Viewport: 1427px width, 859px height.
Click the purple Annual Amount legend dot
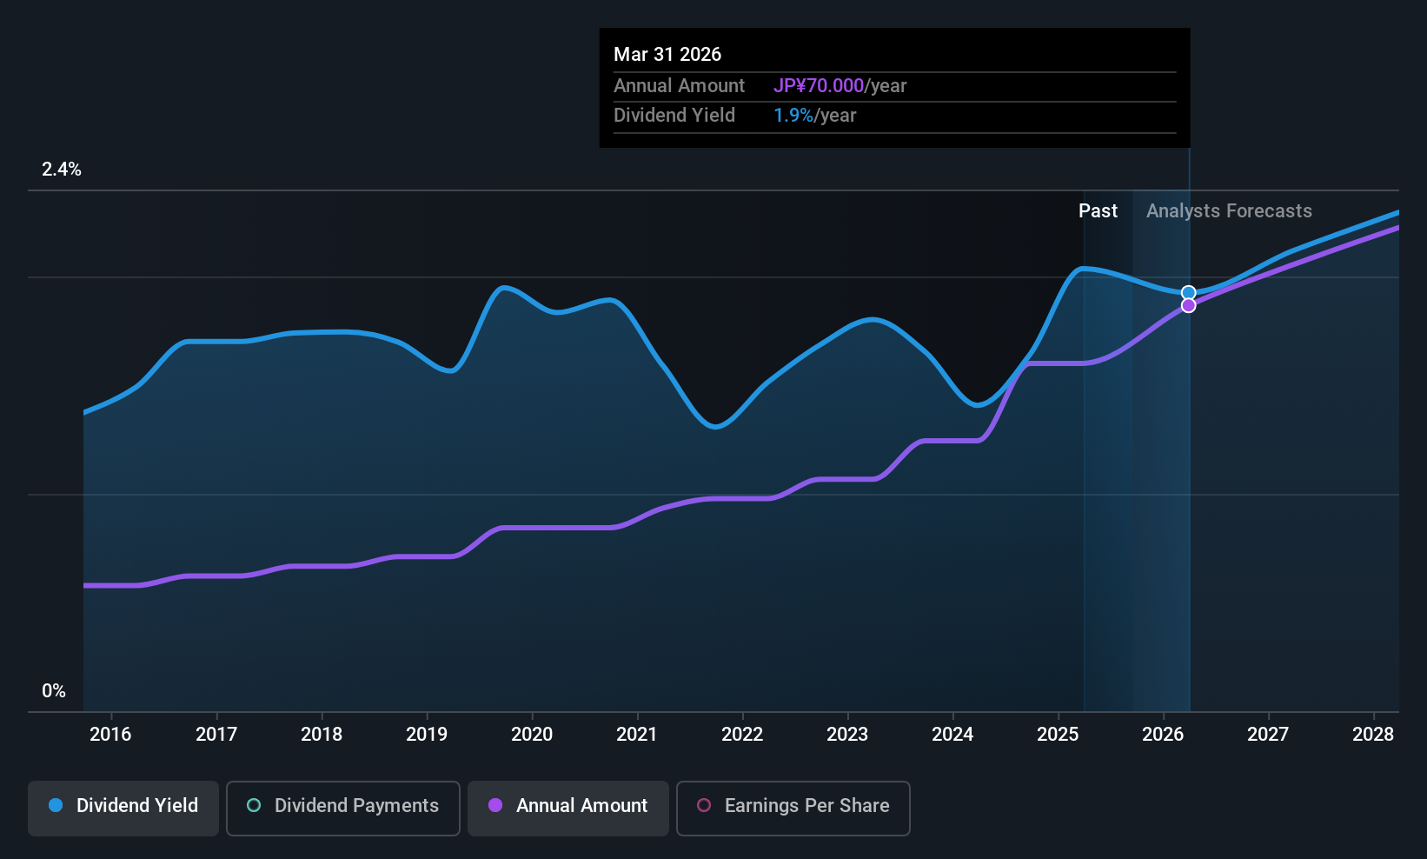click(495, 805)
